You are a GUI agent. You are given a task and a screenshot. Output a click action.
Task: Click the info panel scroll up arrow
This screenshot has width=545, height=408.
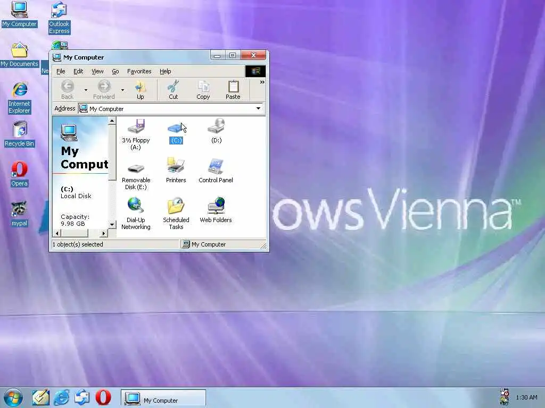[112, 121]
